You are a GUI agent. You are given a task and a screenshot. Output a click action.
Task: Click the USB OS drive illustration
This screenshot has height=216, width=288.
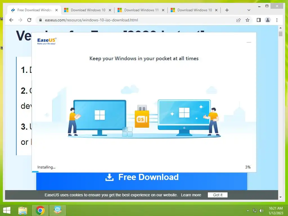142,116
